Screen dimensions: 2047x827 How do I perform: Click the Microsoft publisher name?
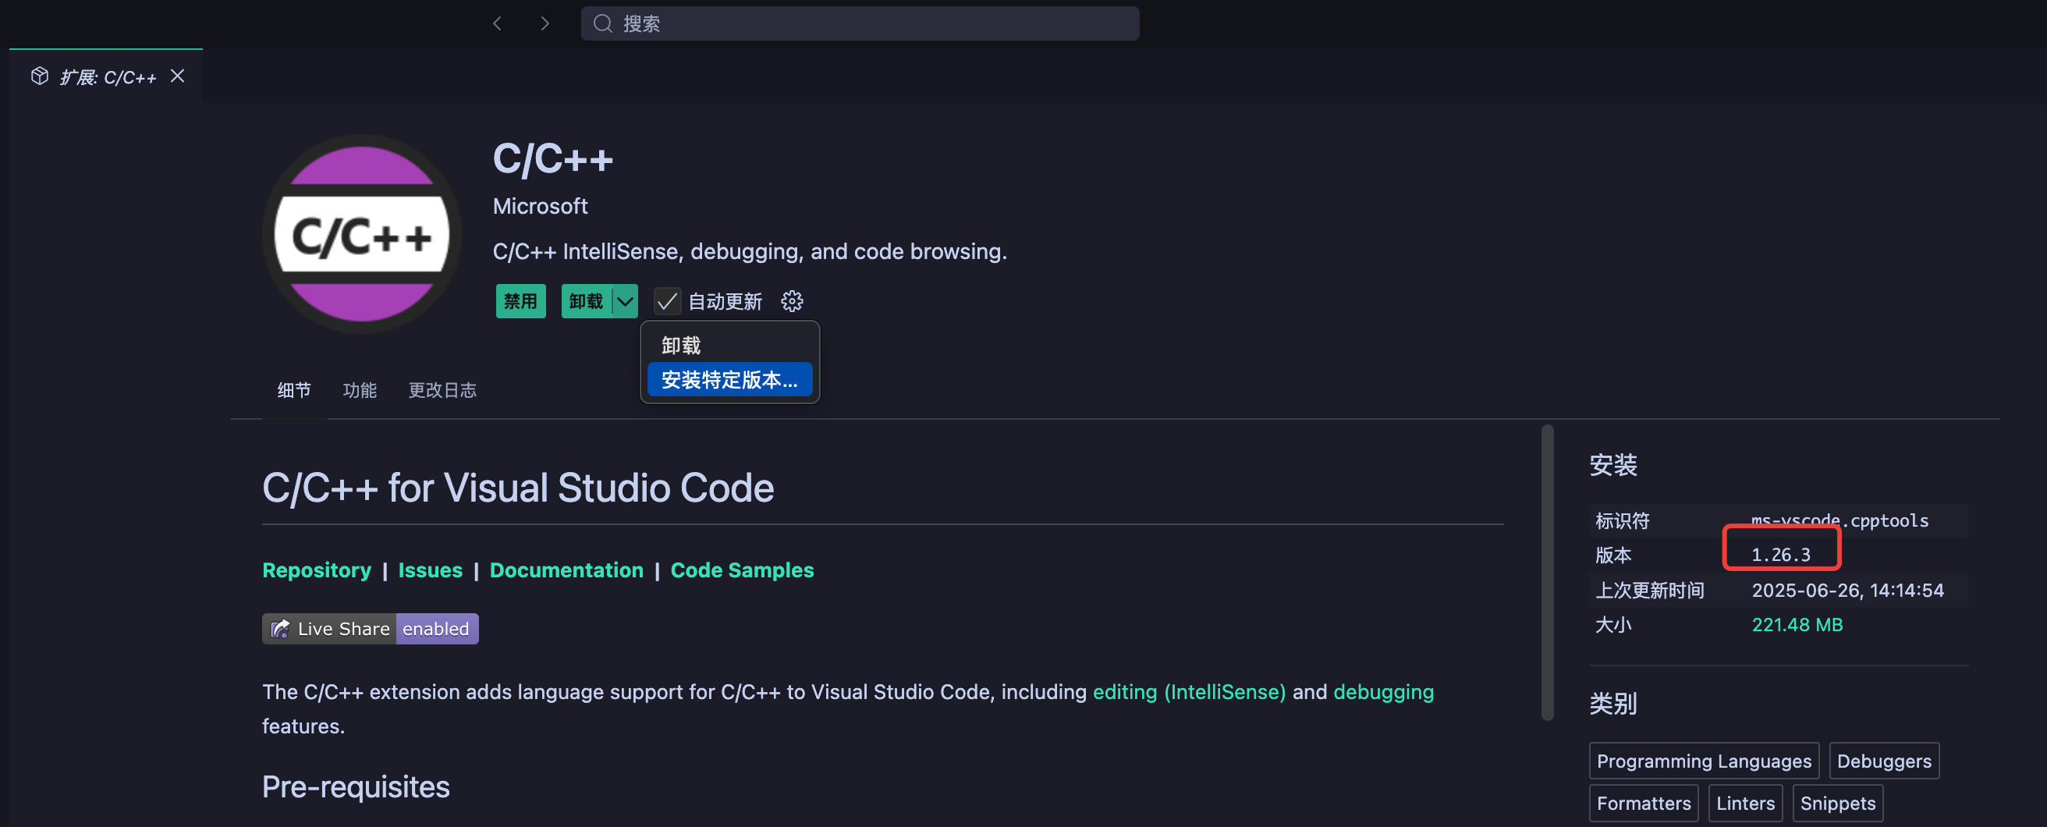tap(540, 207)
